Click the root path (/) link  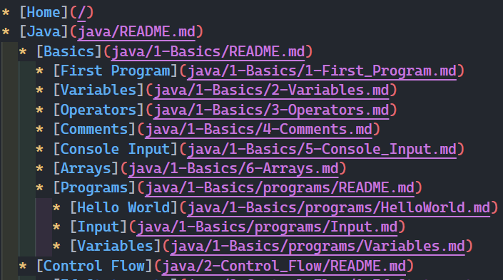82,13
